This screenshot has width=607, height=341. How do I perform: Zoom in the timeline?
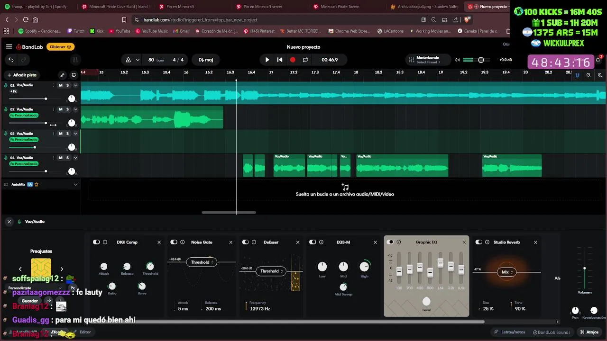click(x=600, y=75)
